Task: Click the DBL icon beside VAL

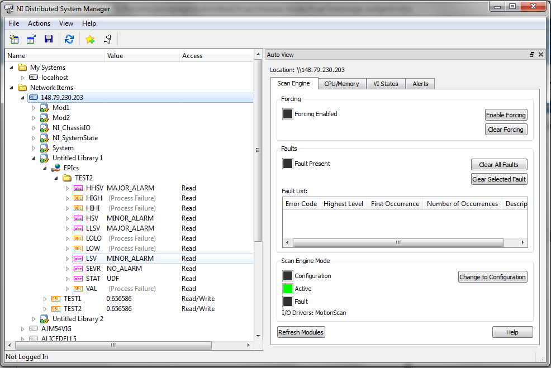Action: point(78,289)
